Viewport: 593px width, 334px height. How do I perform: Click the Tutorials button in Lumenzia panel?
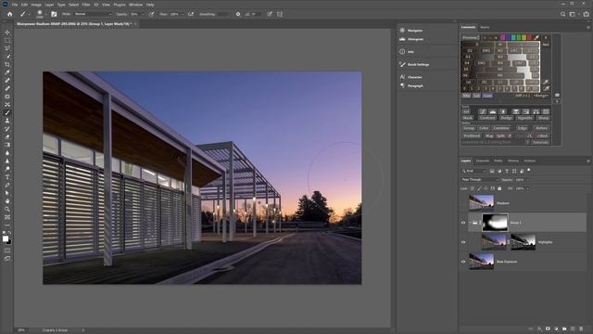[540, 142]
